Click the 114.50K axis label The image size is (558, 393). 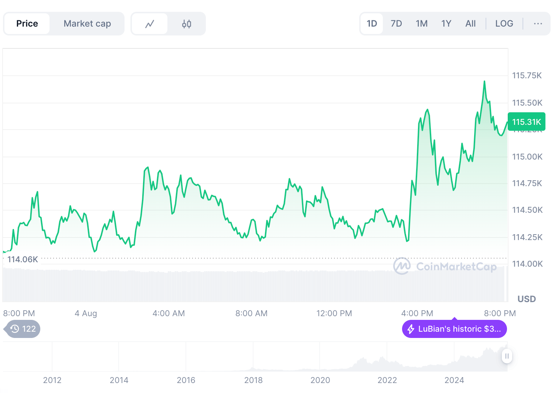pyautogui.click(x=527, y=210)
